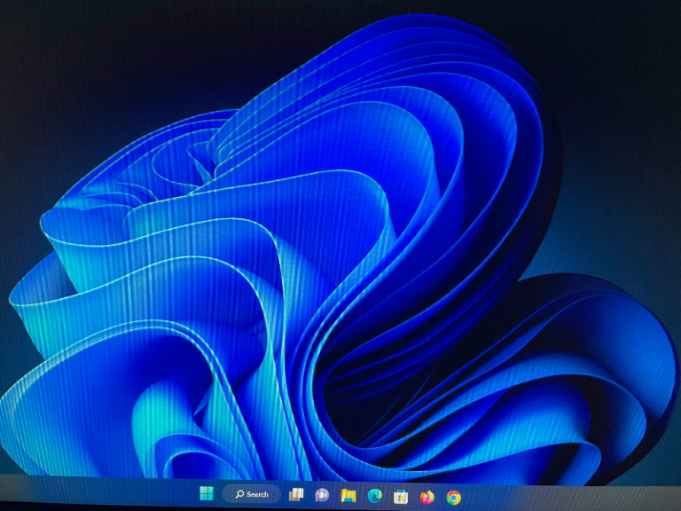Click empty taskbar area right of Chrome
This screenshot has height=511, width=681.
[567, 499]
